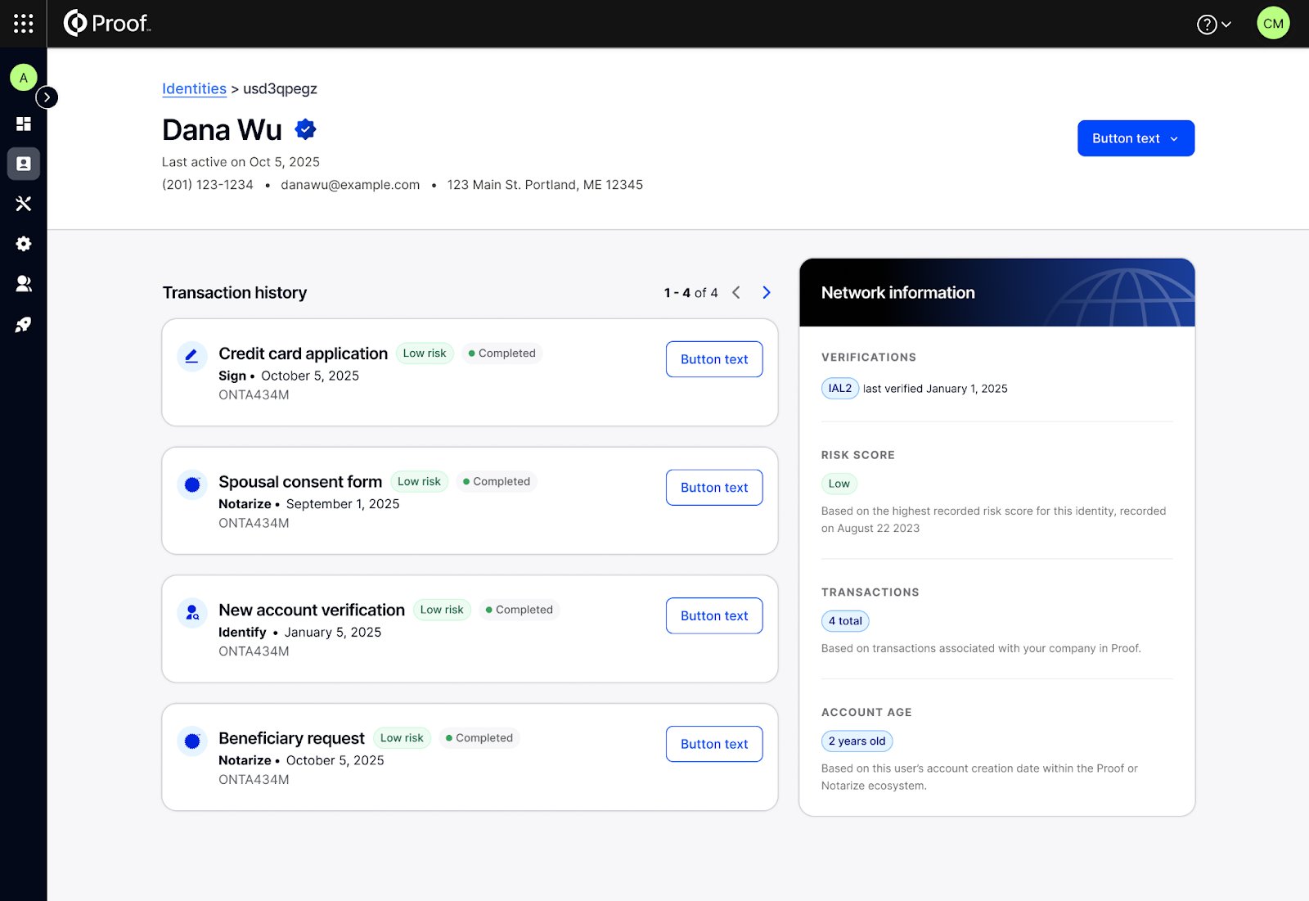Click Beneficiary request notarize seal icon

(192, 741)
